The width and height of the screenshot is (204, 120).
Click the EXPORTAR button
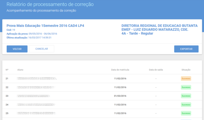[186, 49]
